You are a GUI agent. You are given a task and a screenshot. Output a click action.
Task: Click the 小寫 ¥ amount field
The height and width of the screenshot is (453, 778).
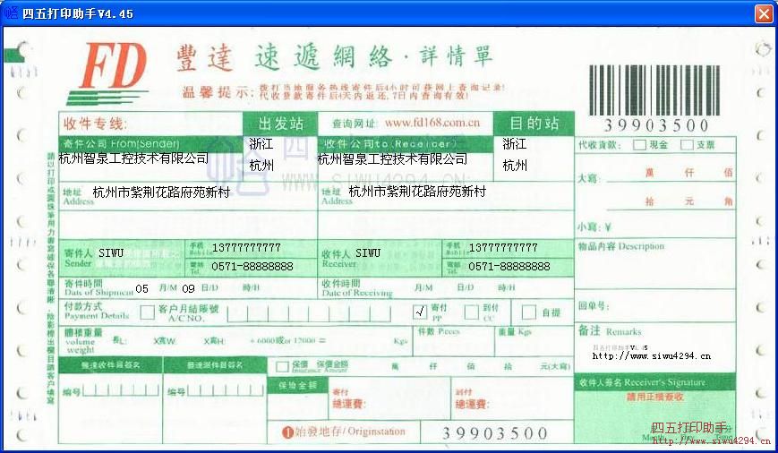point(655,226)
